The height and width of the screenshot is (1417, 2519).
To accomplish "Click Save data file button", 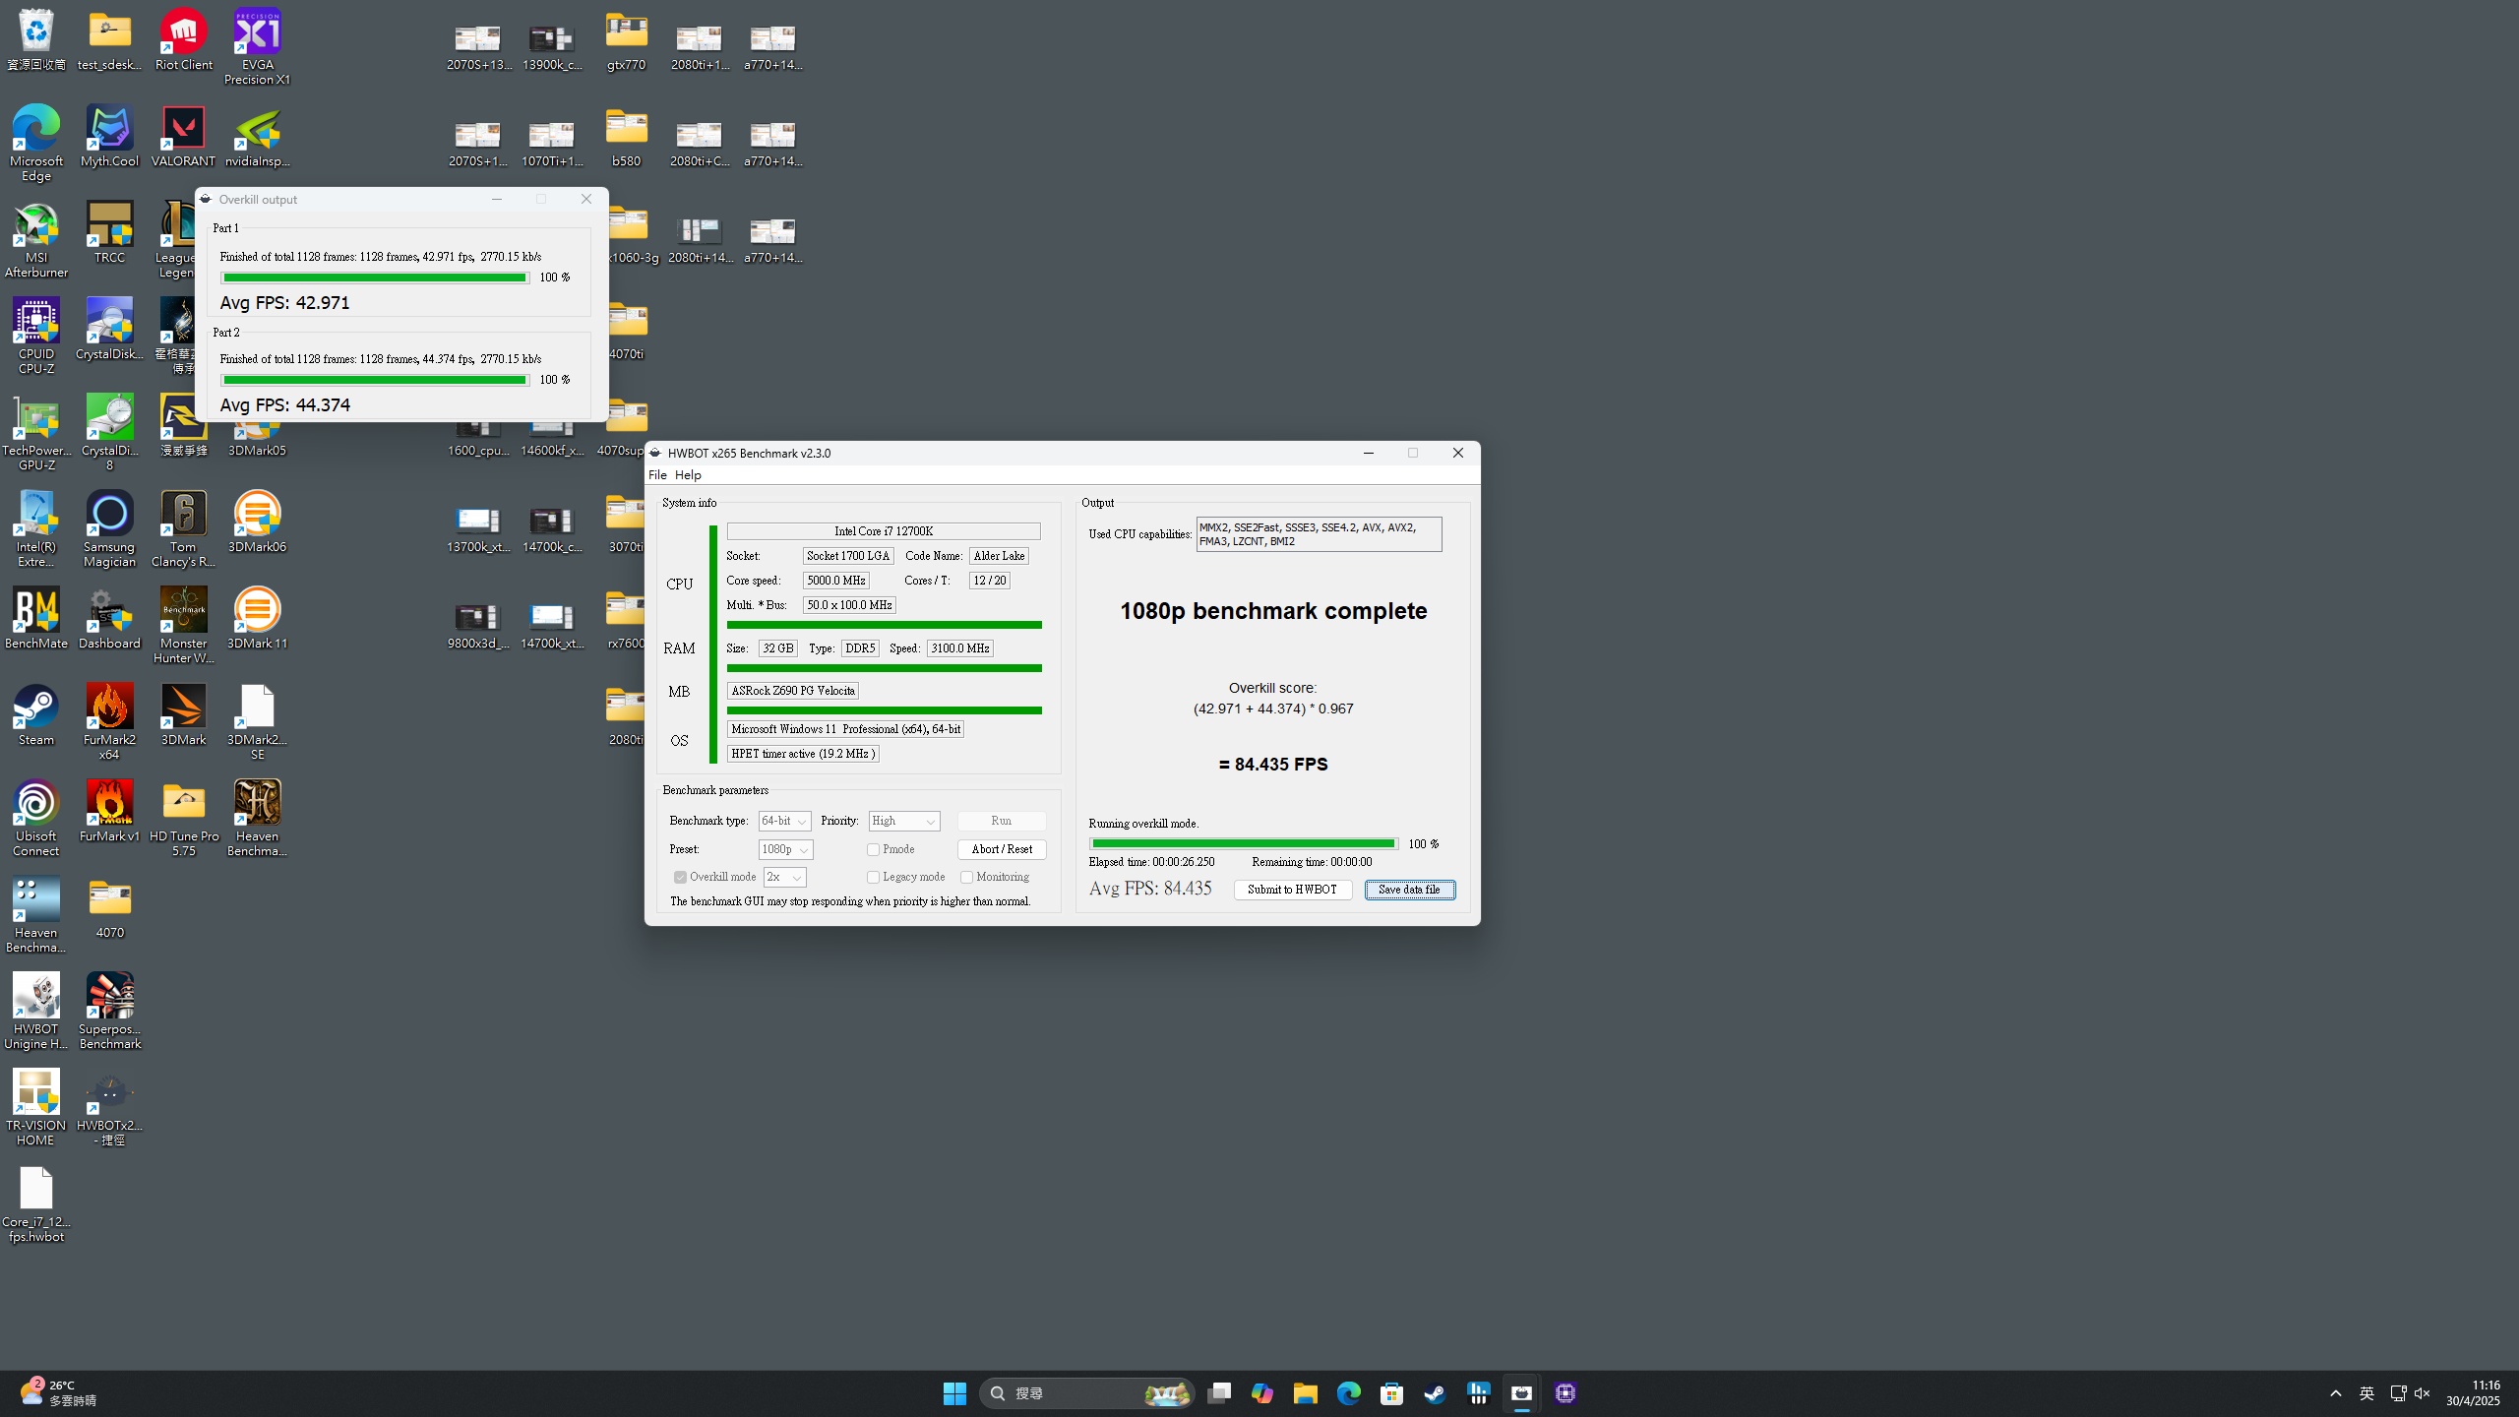I will [x=1409, y=890].
